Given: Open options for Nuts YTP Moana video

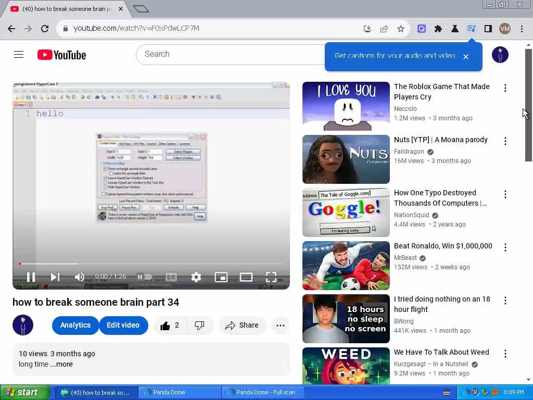Looking at the screenshot, I should pos(505,141).
